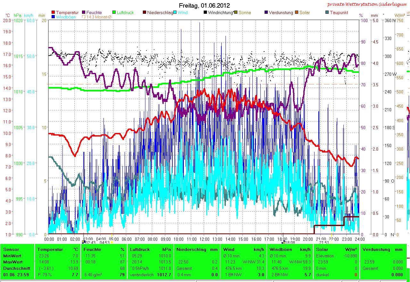Image resolution: width=410 pixels, height=282 pixels.
Task: Click the chart title Freitag, 01.06.2012
Action: click(x=205, y=5)
